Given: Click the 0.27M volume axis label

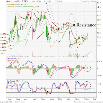Looking at the screenshot, I should 3,44.
